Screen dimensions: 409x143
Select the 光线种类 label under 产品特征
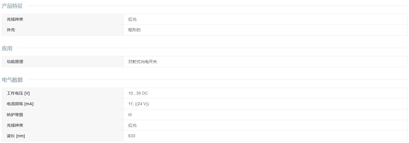(x=15, y=19)
